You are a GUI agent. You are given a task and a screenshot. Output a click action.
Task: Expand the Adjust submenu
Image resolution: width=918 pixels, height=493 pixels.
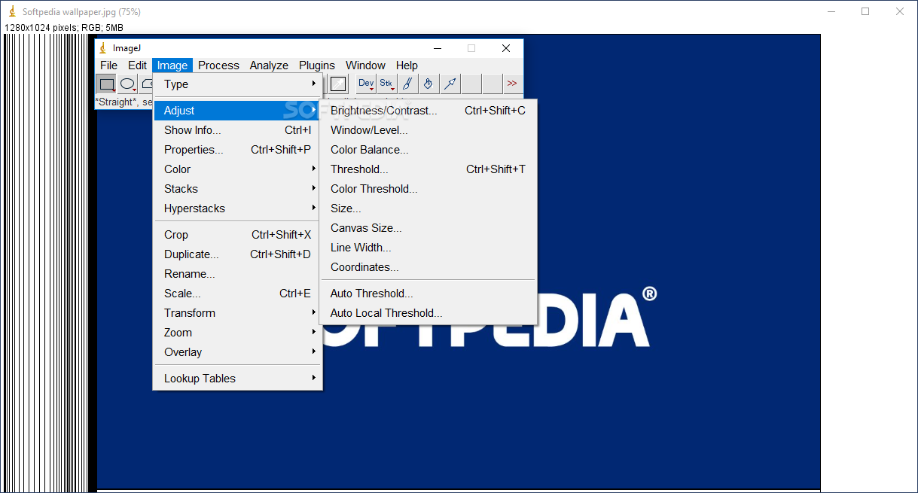(x=238, y=111)
